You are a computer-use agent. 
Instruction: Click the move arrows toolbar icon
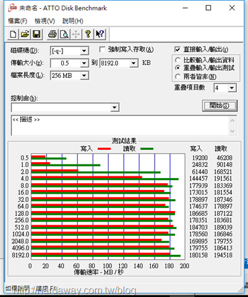(76, 34)
